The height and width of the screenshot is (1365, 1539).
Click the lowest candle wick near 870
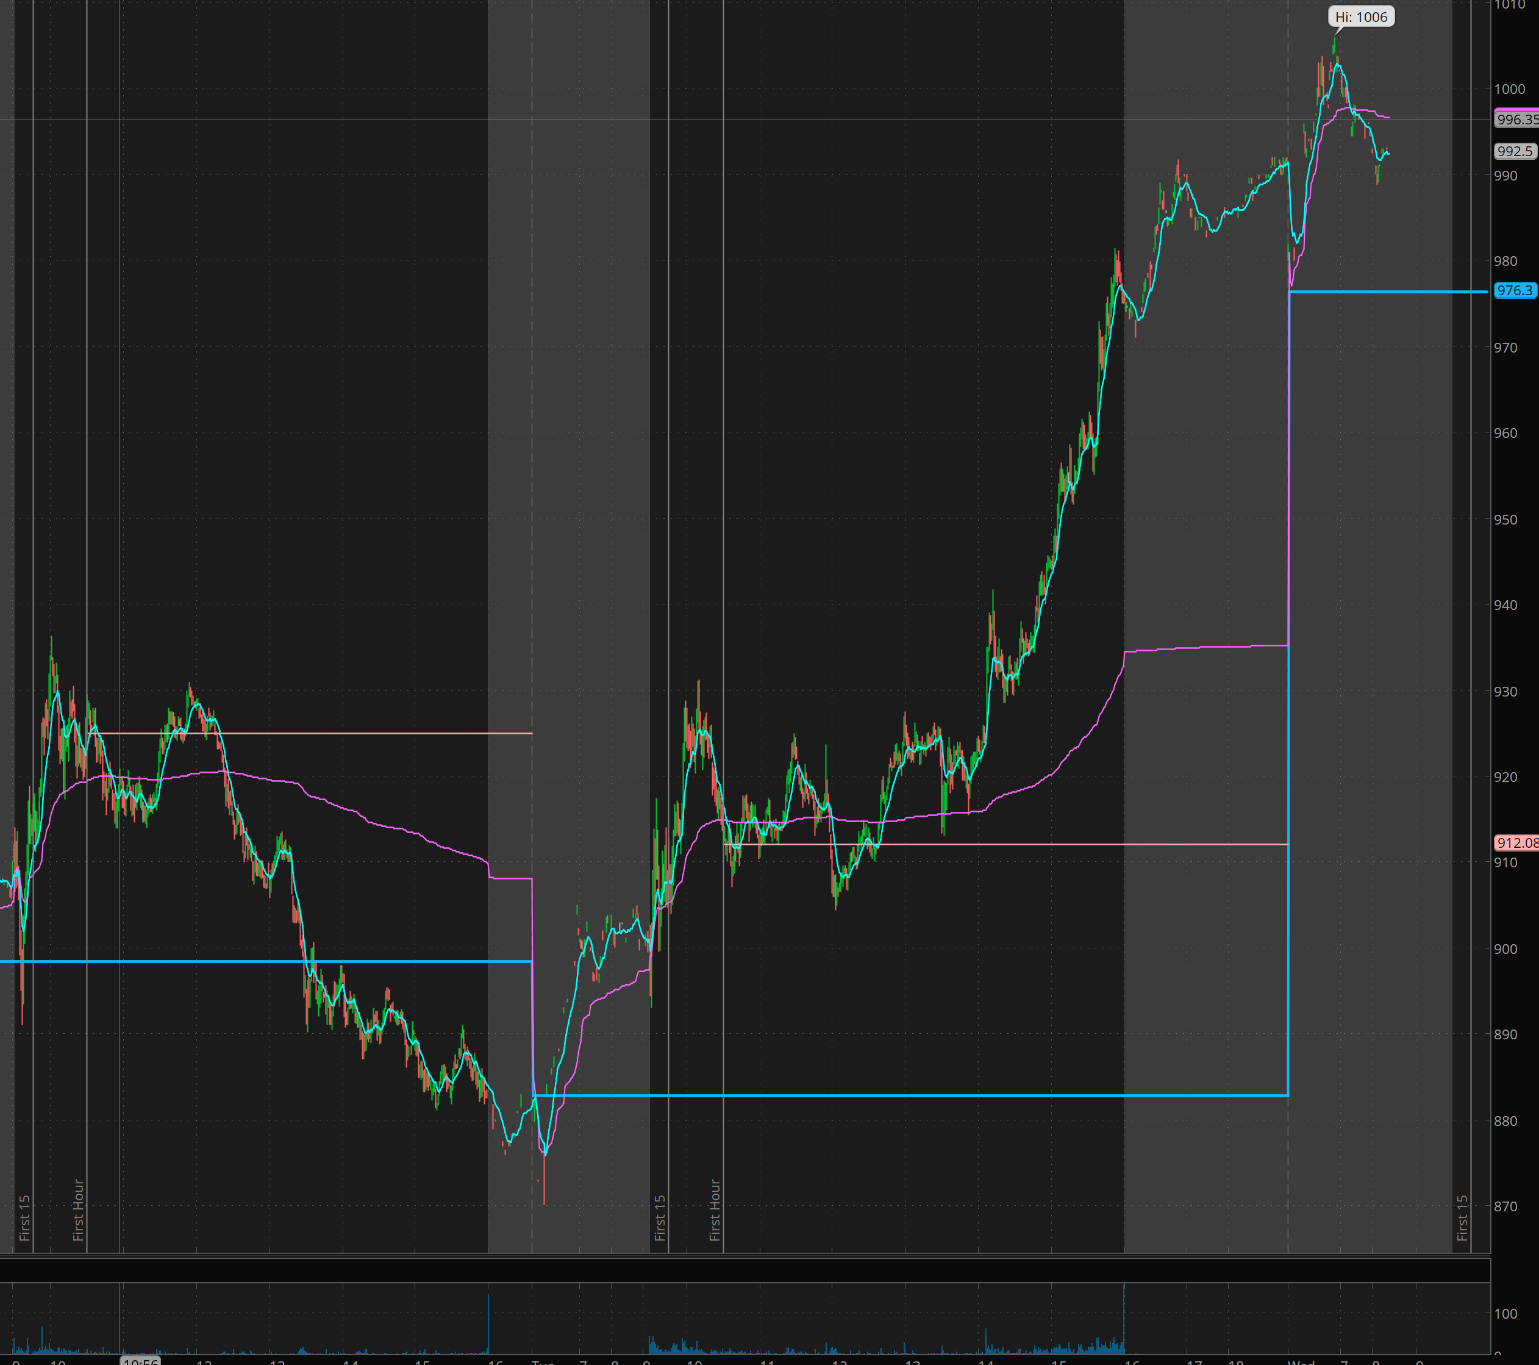(x=545, y=1194)
